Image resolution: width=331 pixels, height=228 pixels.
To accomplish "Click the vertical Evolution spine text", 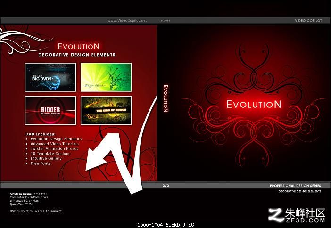I will click(x=166, y=98).
